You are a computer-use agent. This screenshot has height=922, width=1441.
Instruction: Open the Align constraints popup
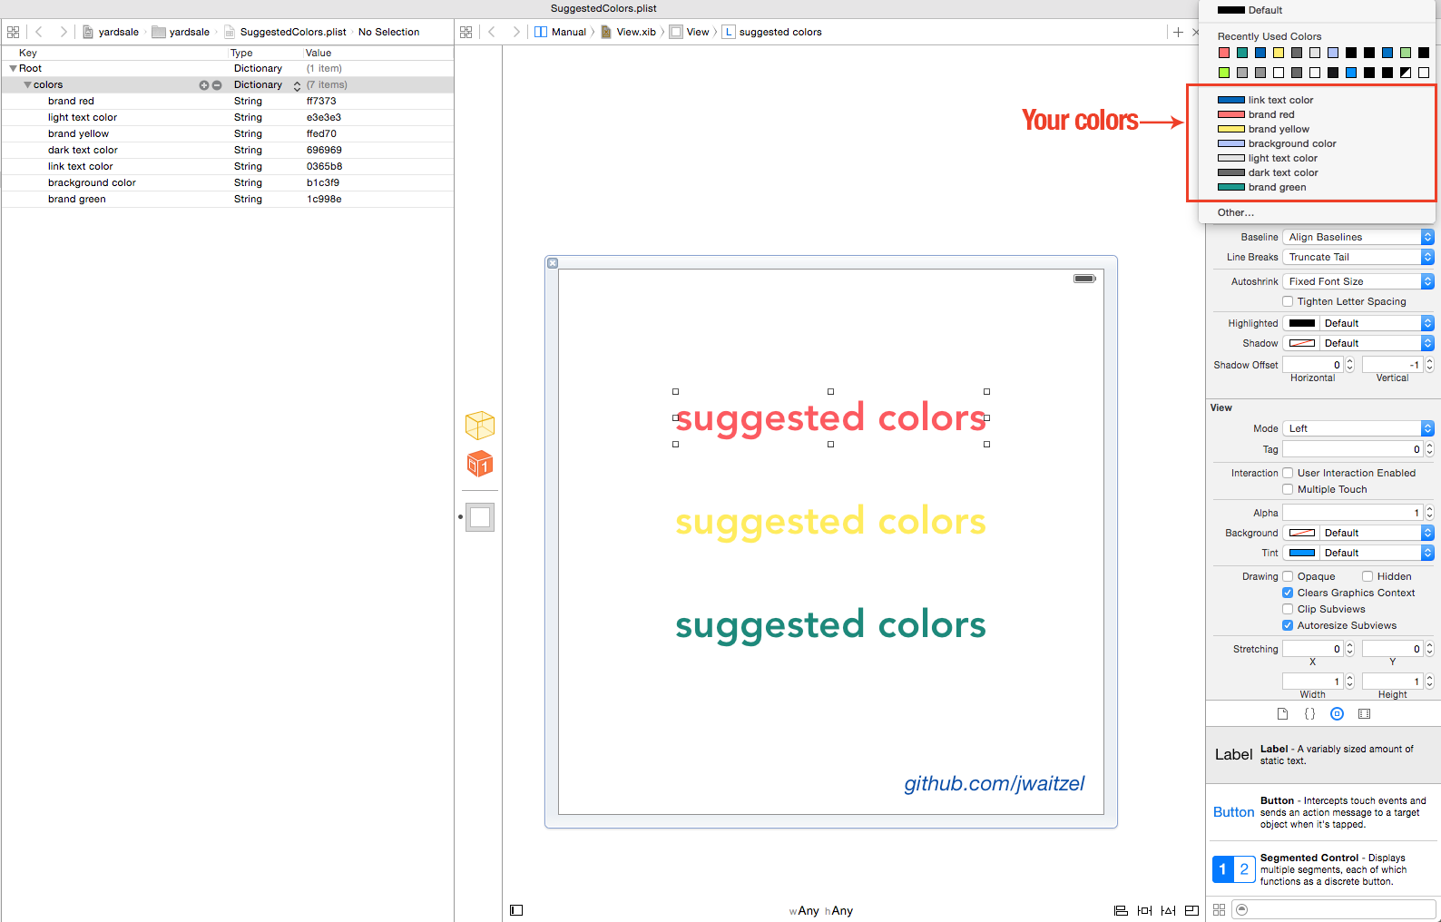point(1121,910)
